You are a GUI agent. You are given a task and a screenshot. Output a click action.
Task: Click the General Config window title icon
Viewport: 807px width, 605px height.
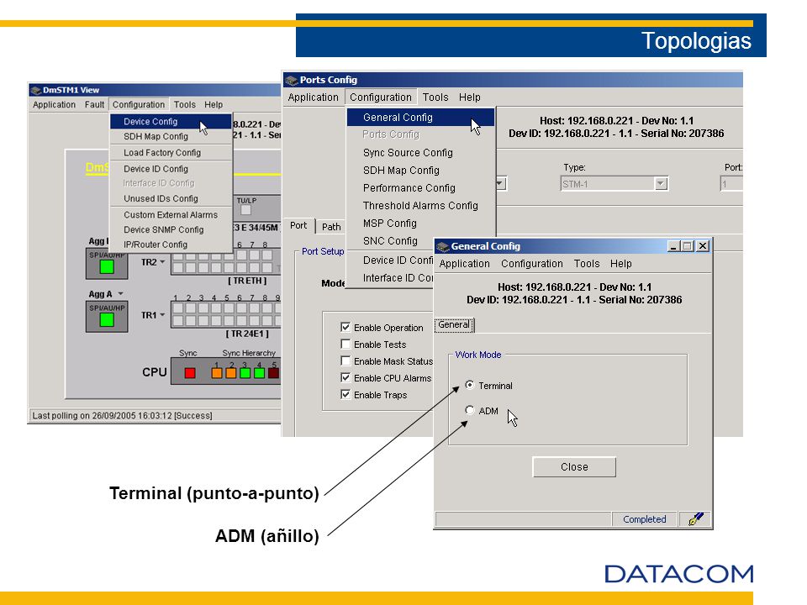(443, 247)
